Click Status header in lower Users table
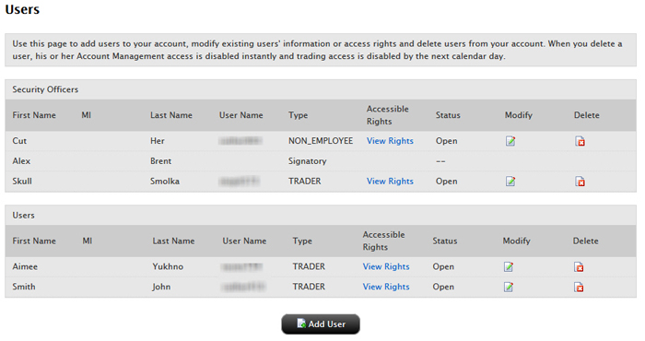The height and width of the screenshot is (341, 645). point(445,241)
